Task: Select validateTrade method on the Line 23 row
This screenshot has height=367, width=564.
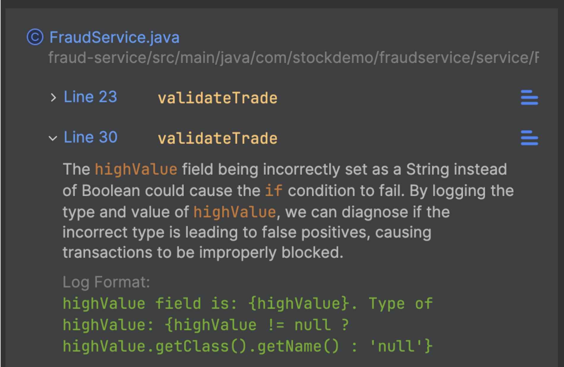Action: [217, 98]
